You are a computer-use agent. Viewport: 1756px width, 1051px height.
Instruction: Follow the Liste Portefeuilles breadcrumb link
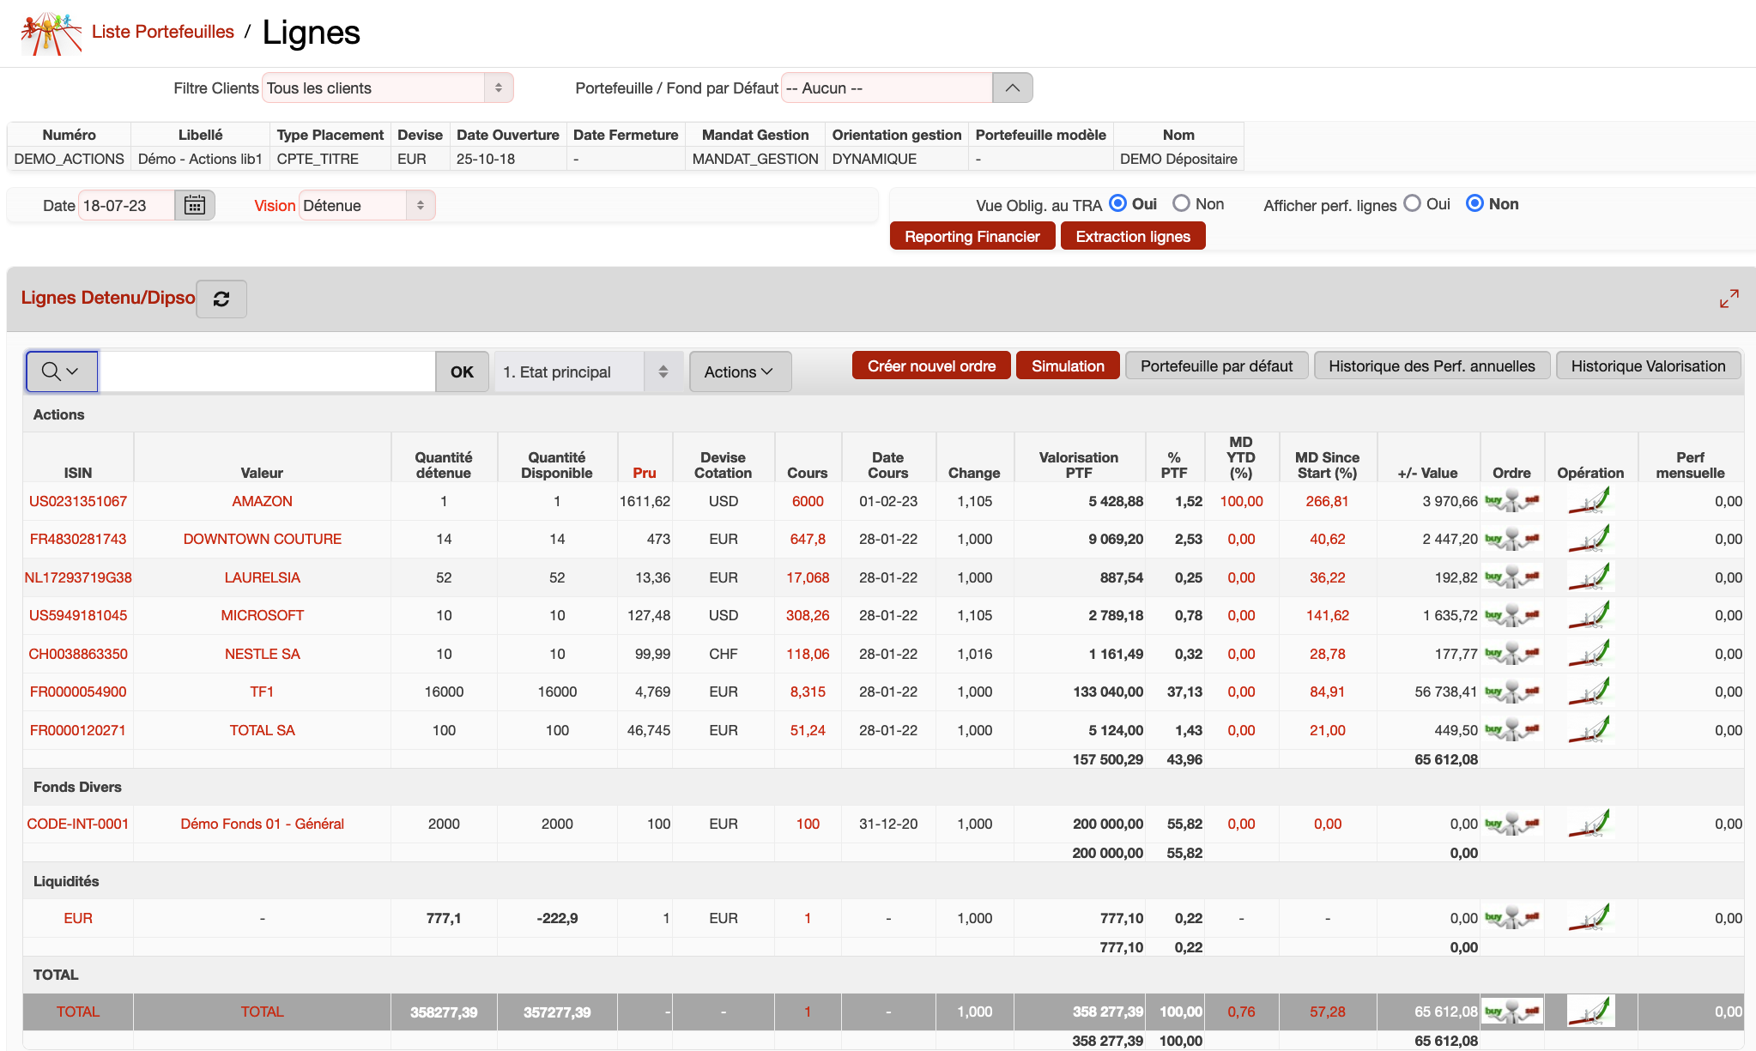click(163, 32)
